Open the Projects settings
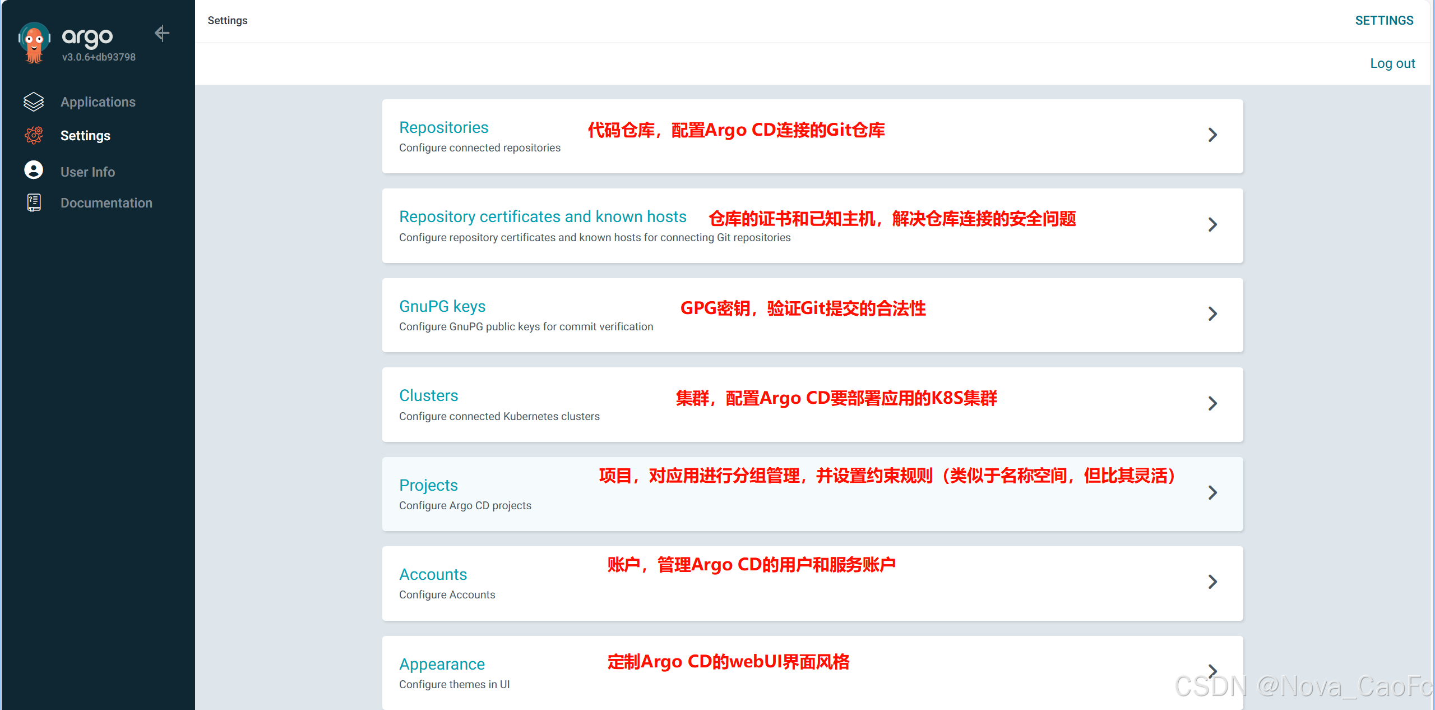The width and height of the screenshot is (1435, 710). coord(812,494)
